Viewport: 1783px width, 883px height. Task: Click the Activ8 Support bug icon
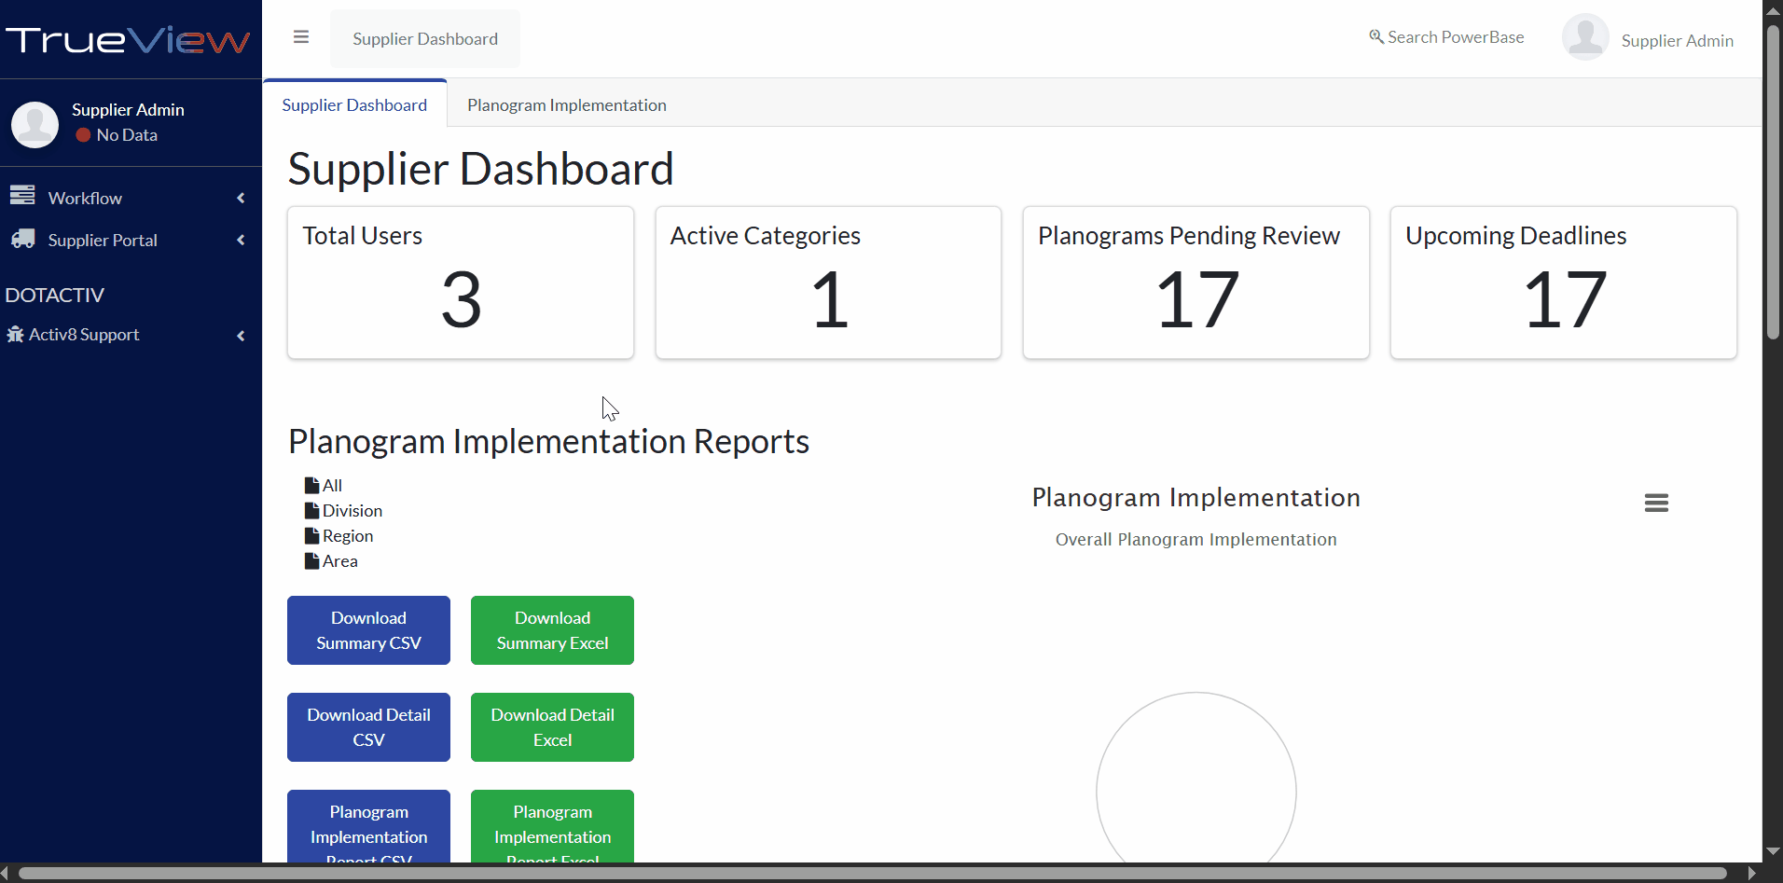pyautogui.click(x=15, y=335)
